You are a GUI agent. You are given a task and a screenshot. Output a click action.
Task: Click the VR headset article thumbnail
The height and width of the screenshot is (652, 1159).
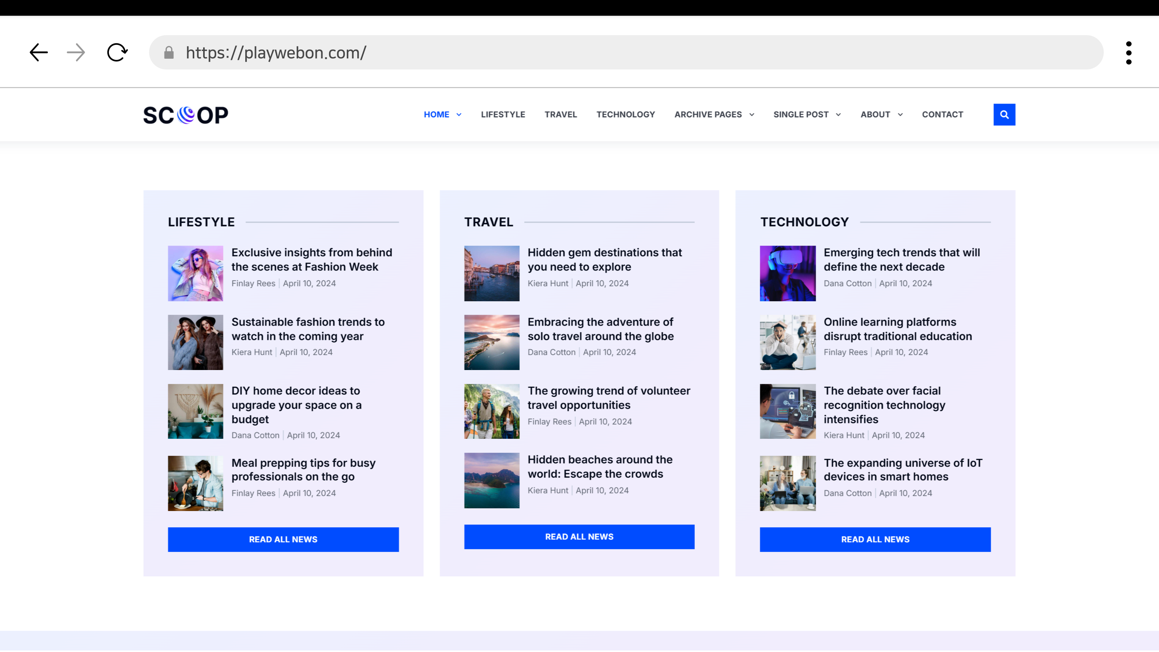click(787, 273)
